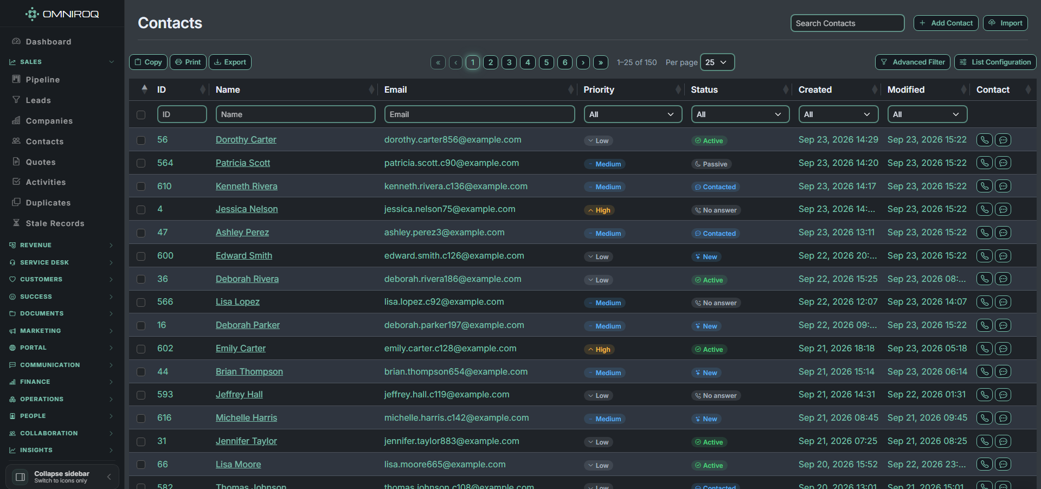Call Ashley Perez with phone icon
This screenshot has width=1041, height=489.
(x=985, y=233)
